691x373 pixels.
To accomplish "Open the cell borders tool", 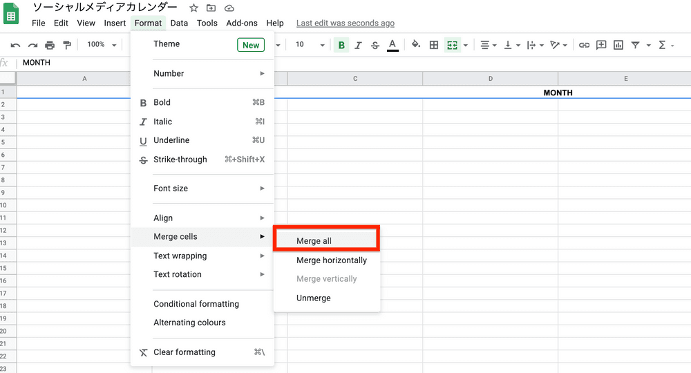I will [434, 45].
